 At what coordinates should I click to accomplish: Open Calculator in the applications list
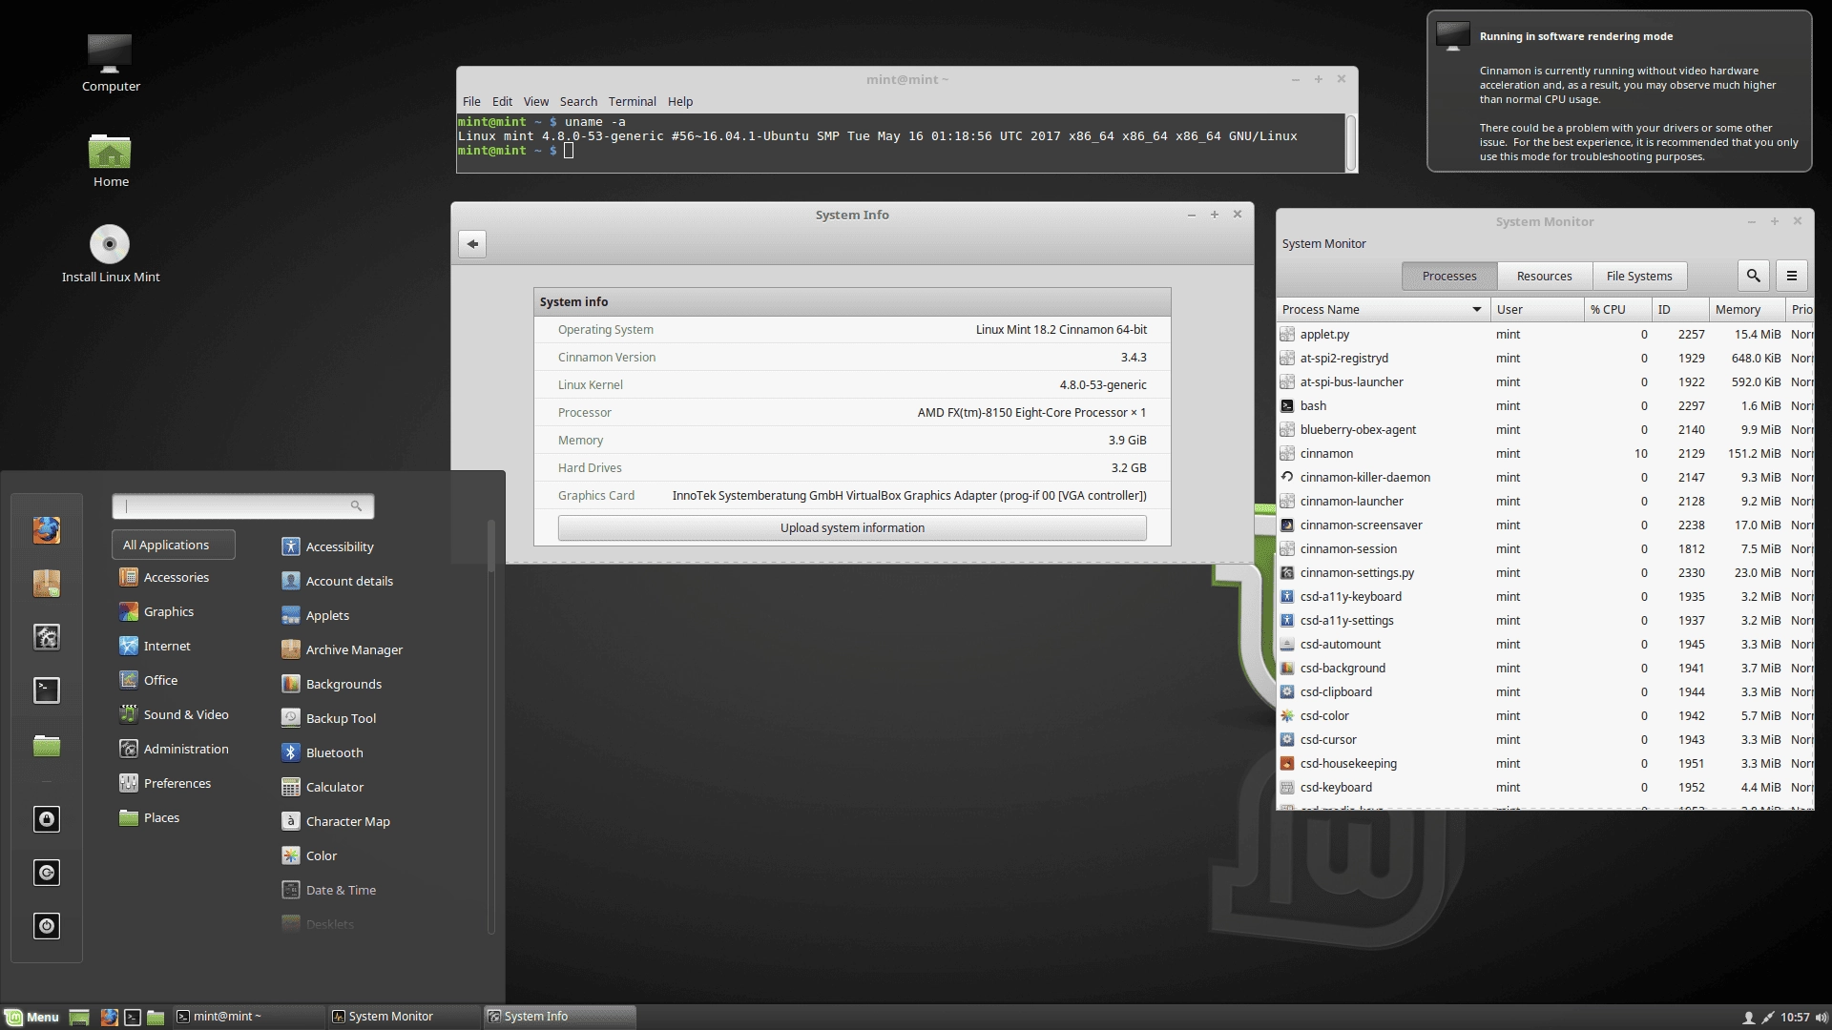tap(323, 787)
